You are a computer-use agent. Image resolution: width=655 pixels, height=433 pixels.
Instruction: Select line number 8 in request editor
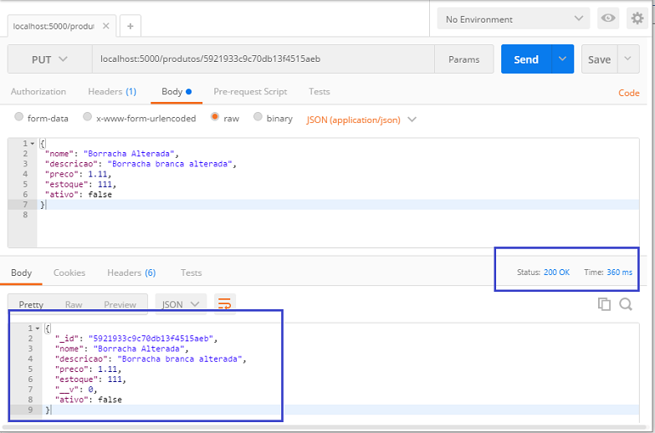tap(25, 215)
